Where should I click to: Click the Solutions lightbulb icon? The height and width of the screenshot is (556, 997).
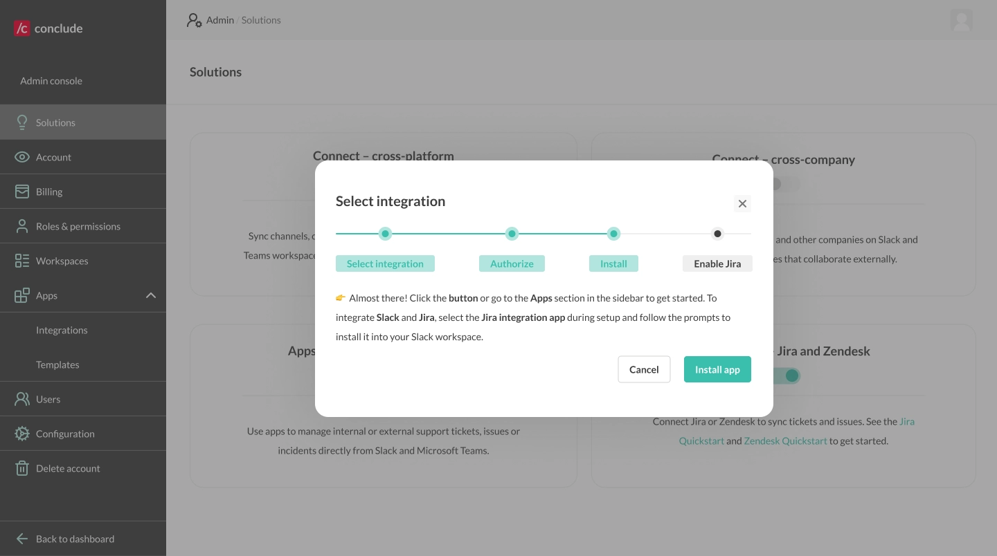pos(22,122)
